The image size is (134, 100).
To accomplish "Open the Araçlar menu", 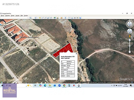I will [18, 16].
